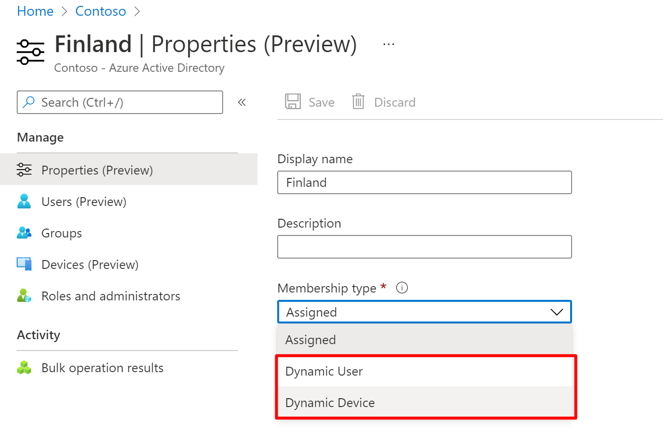The image size is (663, 439).
Task: Click the magnifier icon in search box
Action: tap(29, 102)
